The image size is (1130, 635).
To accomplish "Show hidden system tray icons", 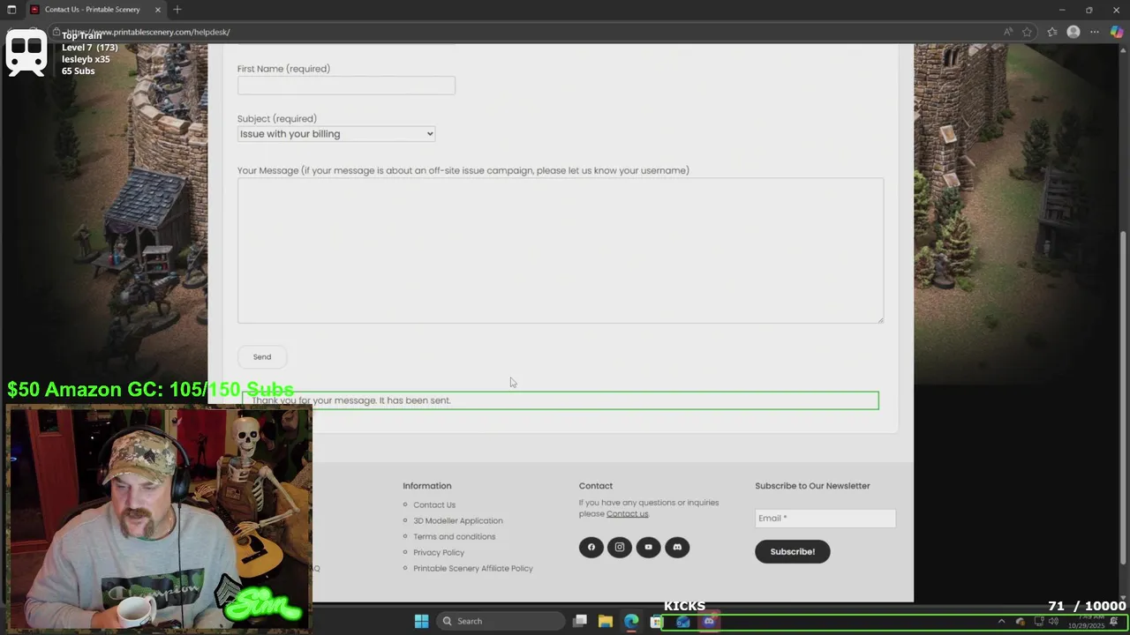I will click(x=1001, y=621).
